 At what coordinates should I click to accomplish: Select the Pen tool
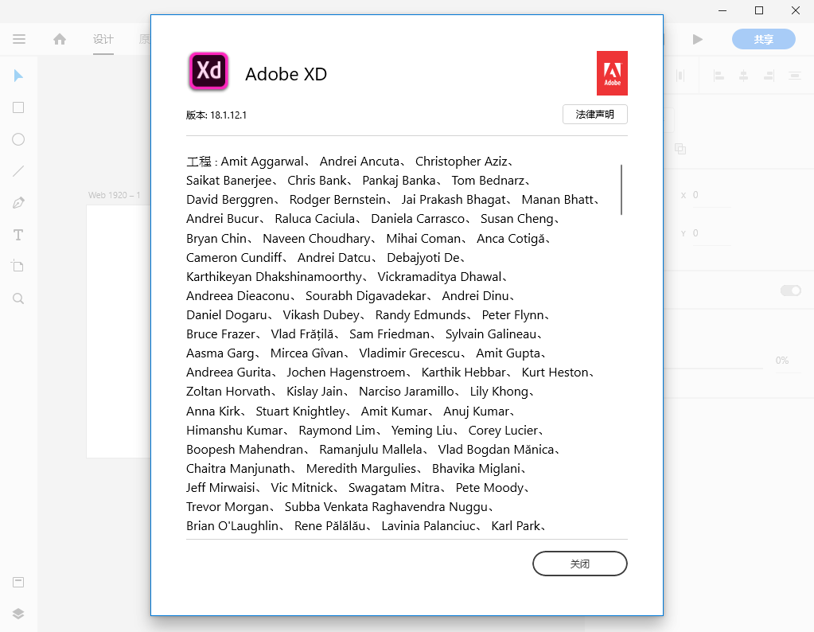tap(18, 202)
